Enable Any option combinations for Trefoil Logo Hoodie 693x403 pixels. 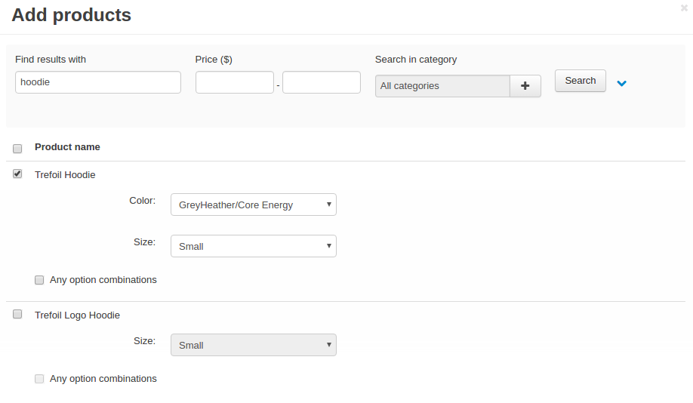pos(39,379)
